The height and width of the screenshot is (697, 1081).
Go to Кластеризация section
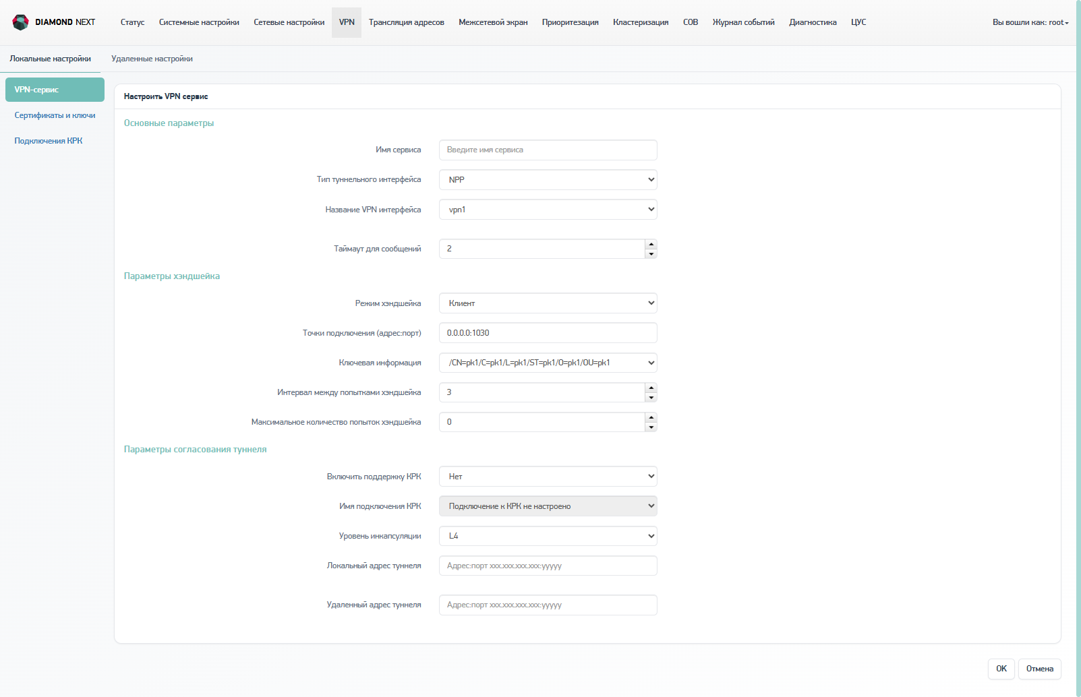641,22
